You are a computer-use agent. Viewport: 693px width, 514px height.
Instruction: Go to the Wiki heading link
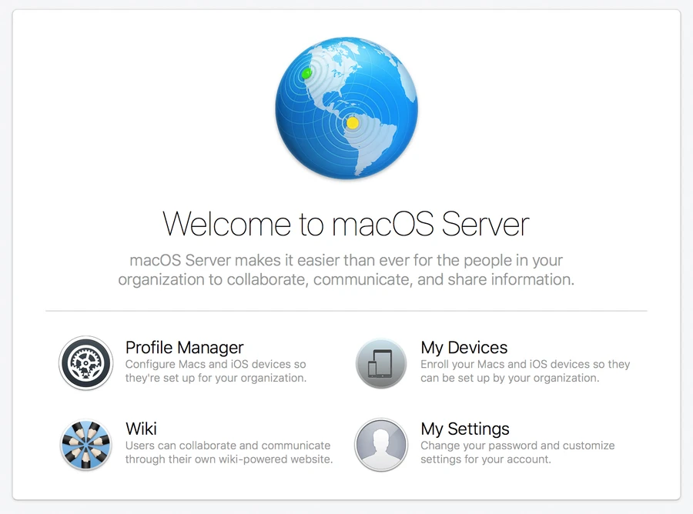[141, 429]
